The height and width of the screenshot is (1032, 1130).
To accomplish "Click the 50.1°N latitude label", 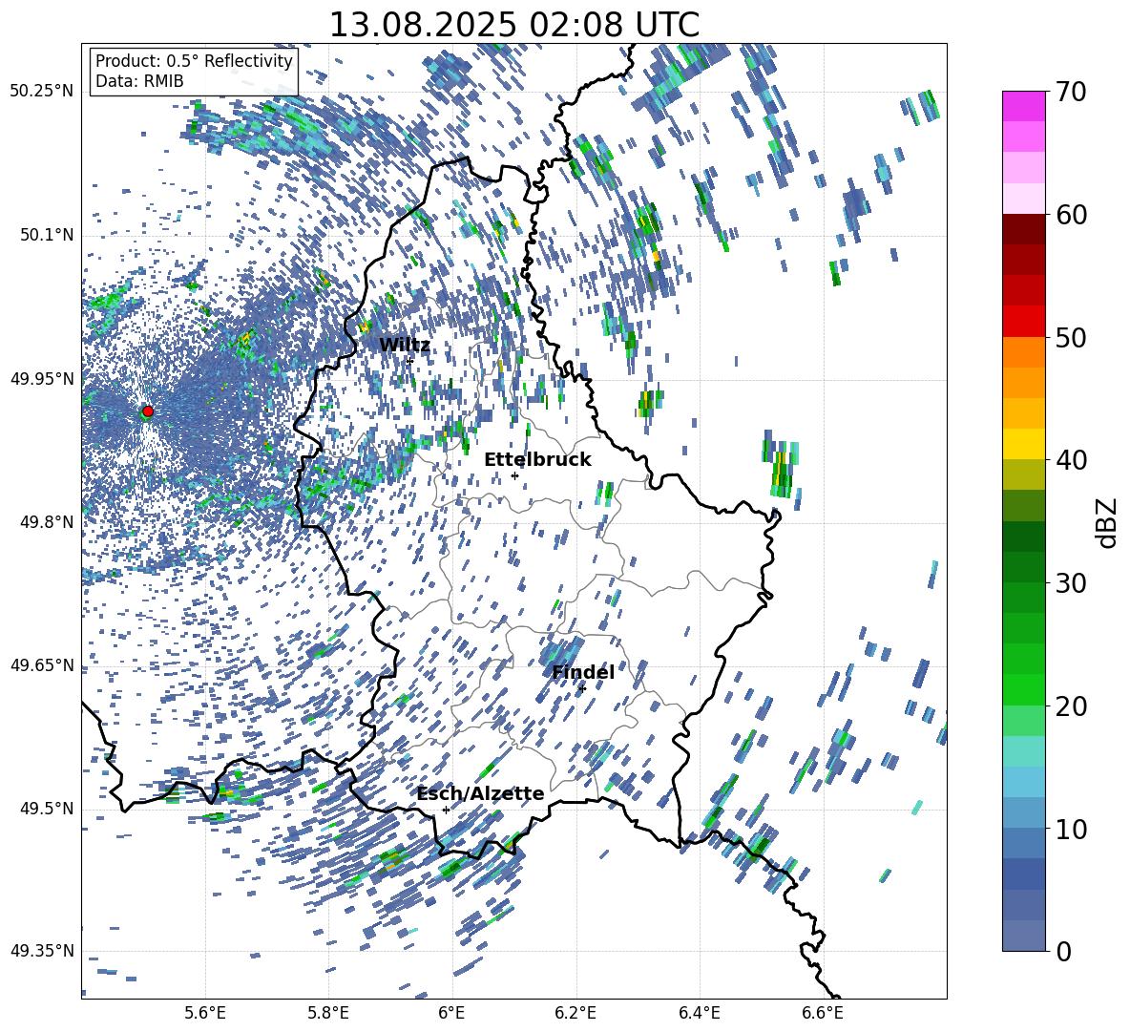I will (x=46, y=235).
